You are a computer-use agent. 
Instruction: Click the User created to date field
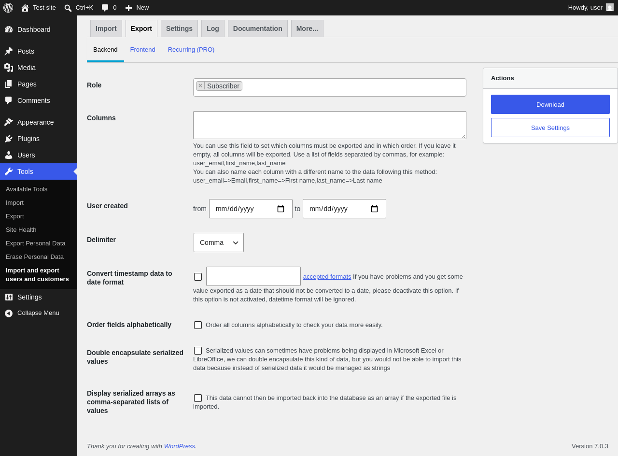coord(344,209)
